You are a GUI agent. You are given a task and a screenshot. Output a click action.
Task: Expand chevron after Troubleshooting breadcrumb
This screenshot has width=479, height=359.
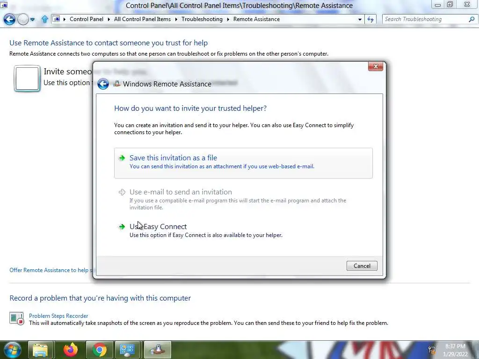228,19
